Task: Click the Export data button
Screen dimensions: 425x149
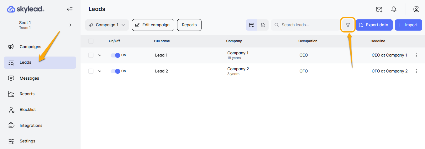Action: (374, 25)
